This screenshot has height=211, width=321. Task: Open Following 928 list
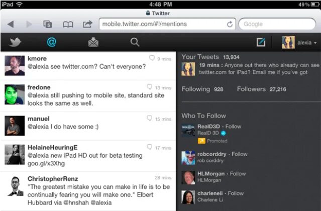tap(202, 89)
